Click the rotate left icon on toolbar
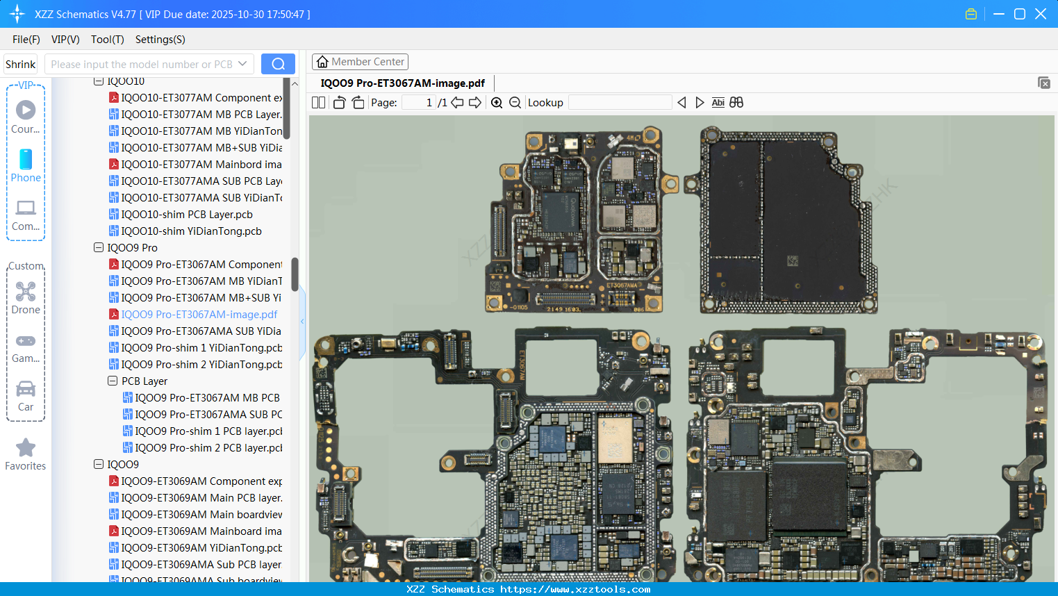 click(x=339, y=102)
